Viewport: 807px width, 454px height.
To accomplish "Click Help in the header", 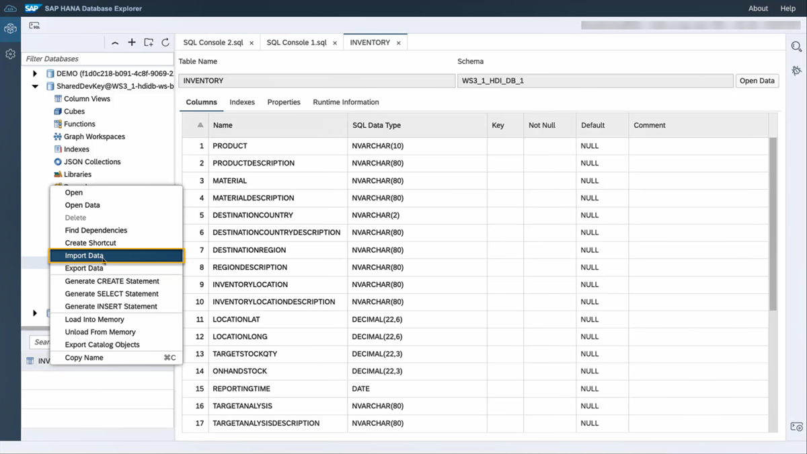I will pyautogui.click(x=788, y=8).
